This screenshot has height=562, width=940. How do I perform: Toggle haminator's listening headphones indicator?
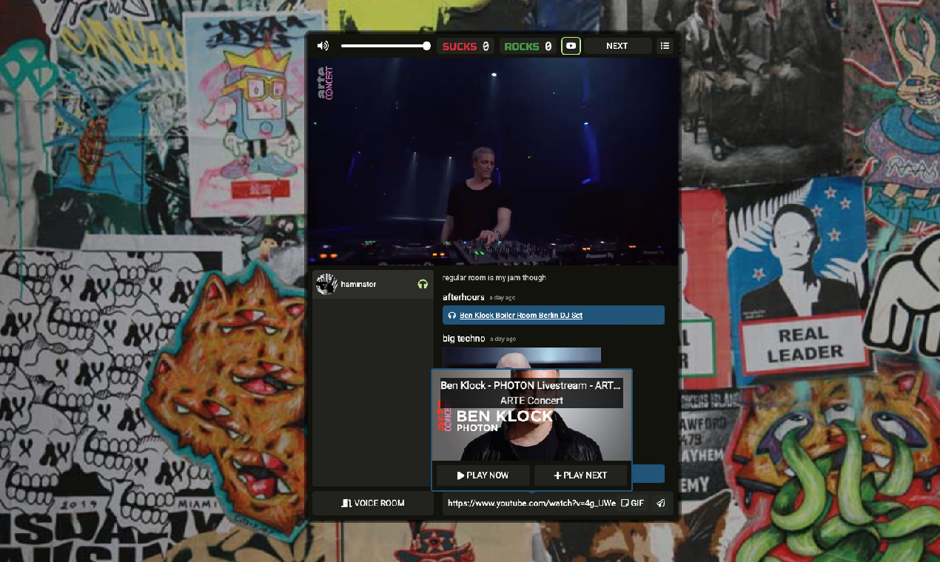point(423,283)
